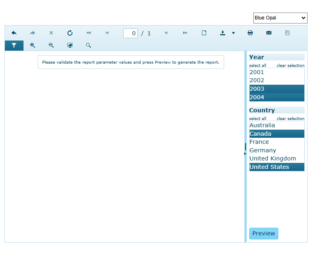Print the report
The width and height of the screenshot is (312, 267).
click(x=250, y=33)
